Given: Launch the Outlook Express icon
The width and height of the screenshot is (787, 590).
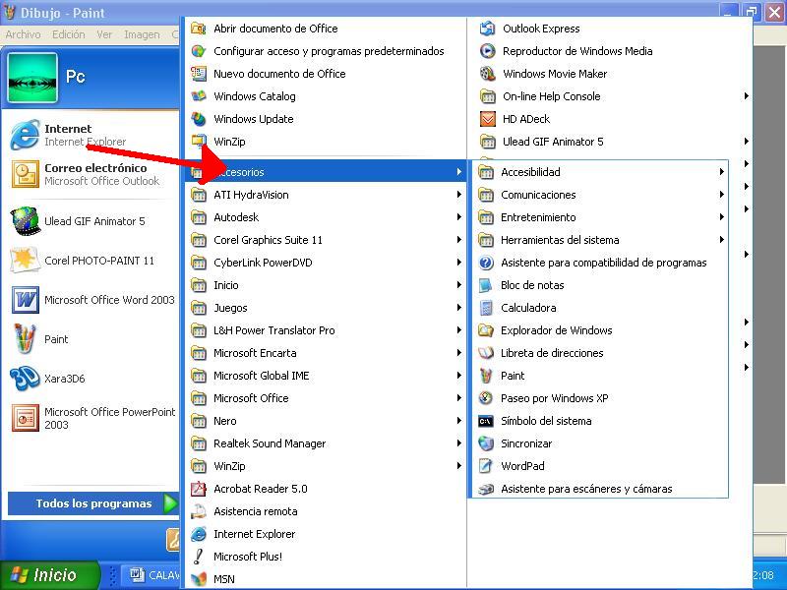Looking at the screenshot, I should [487, 29].
